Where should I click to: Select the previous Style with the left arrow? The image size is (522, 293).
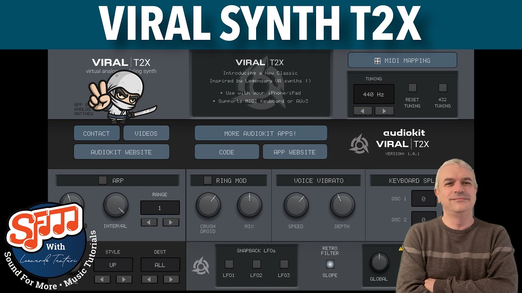coord(102,279)
